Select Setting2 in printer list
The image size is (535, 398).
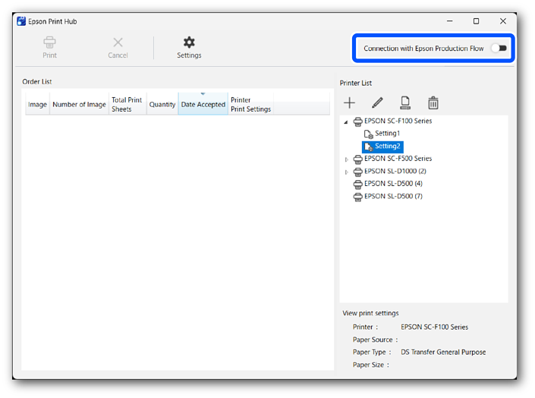coord(387,146)
